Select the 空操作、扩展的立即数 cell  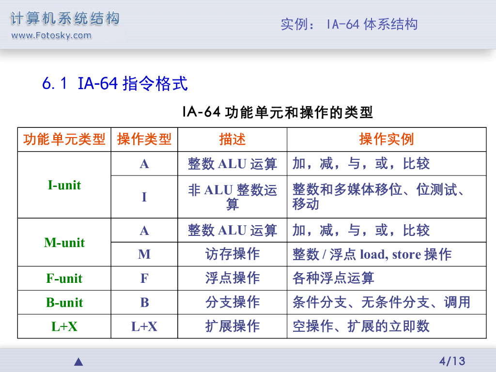coord(361,326)
